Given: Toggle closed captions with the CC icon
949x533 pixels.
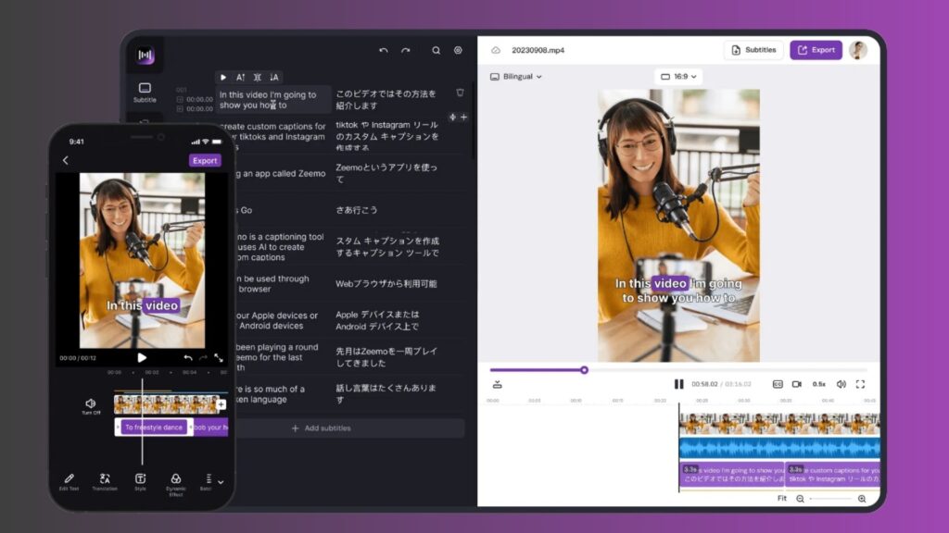Looking at the screenshot, I should point(778,384).
